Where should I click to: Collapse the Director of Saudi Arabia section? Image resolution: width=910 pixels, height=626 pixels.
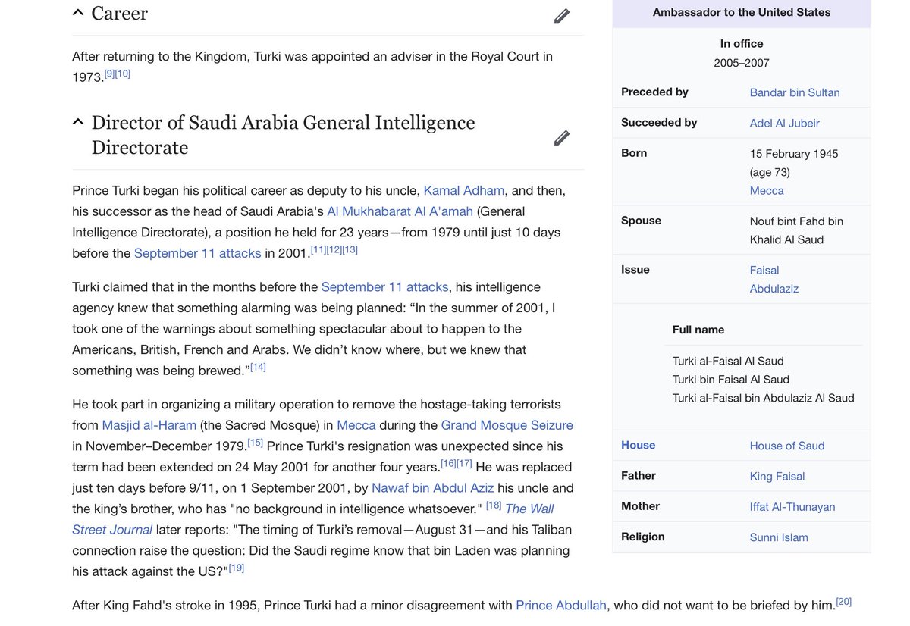(78, 122)
